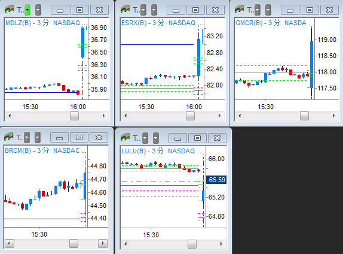Click the 119.00 price label on GMCR axis
Screen dimensions: 343x254
pos(327,40)
